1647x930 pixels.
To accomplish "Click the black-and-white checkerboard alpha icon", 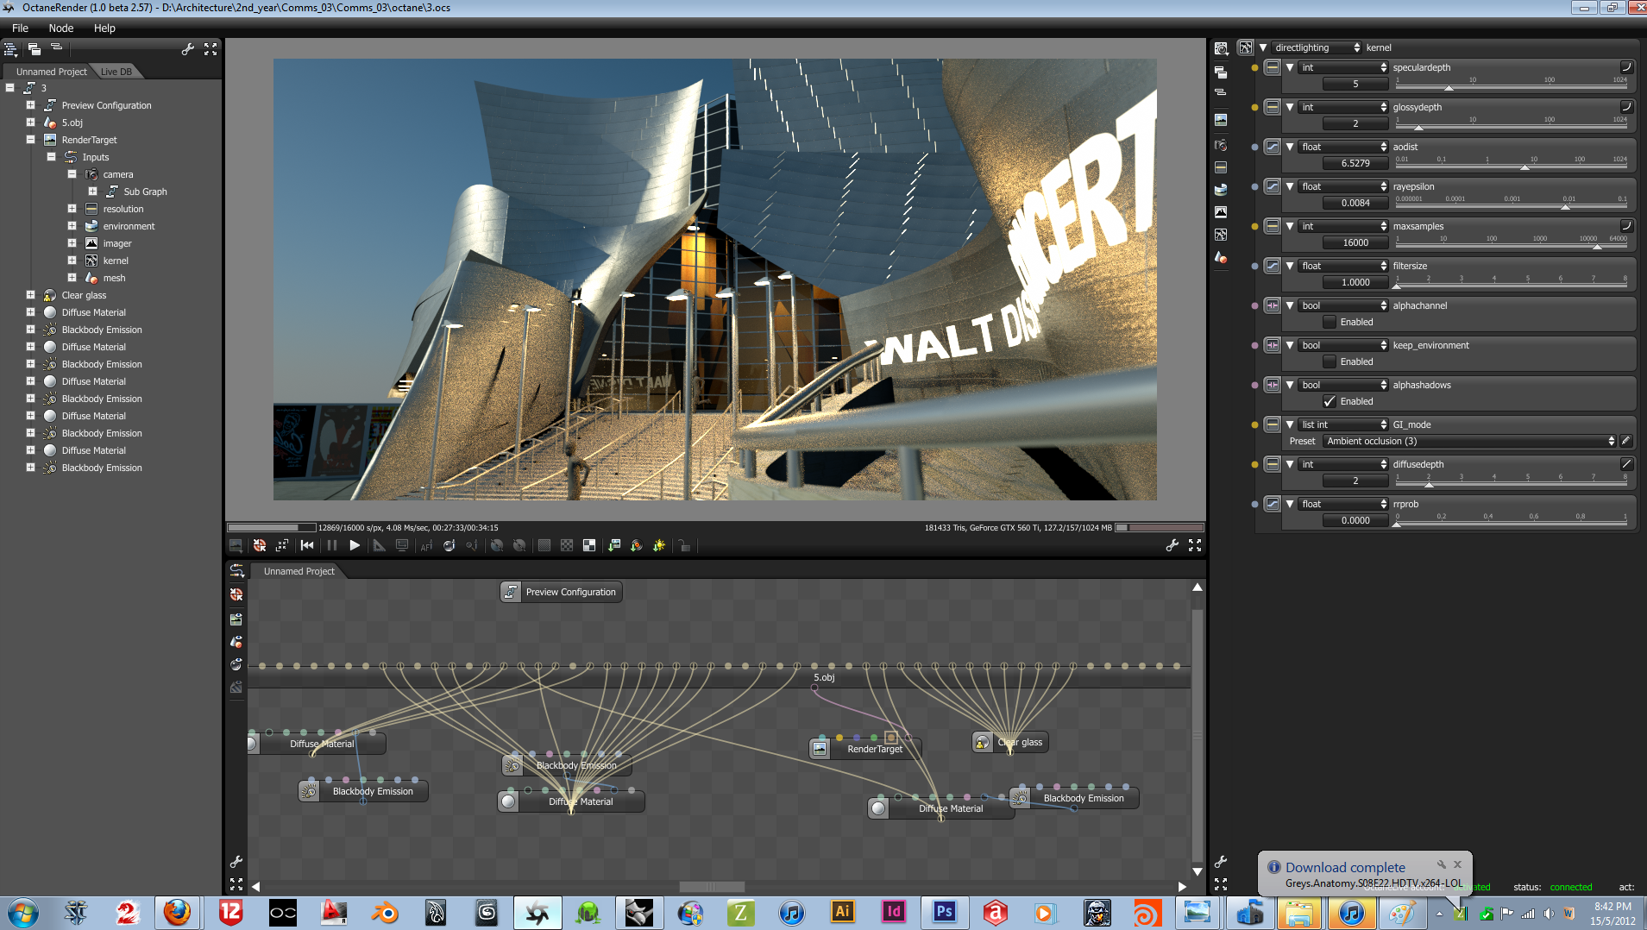I will (589, 545).
